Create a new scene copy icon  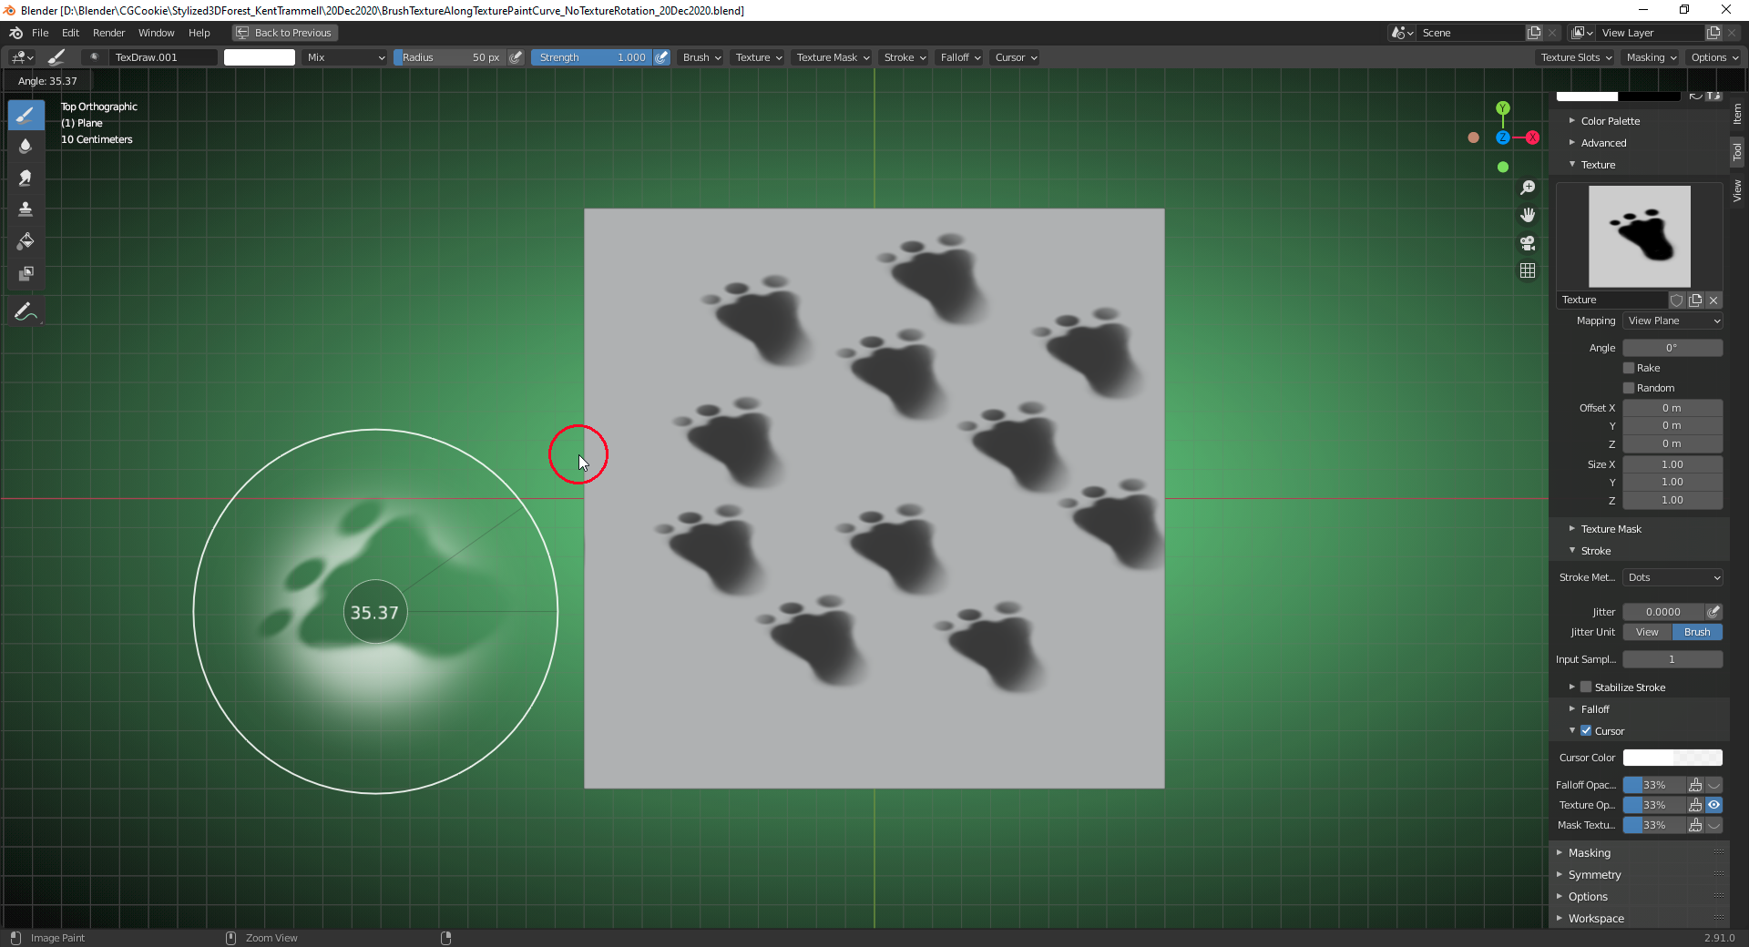[x=1534, y=33]
